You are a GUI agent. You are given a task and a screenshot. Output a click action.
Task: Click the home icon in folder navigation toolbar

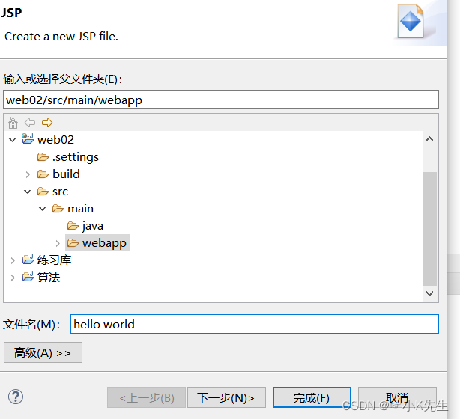pyautogui.click(x=13, y=123)
